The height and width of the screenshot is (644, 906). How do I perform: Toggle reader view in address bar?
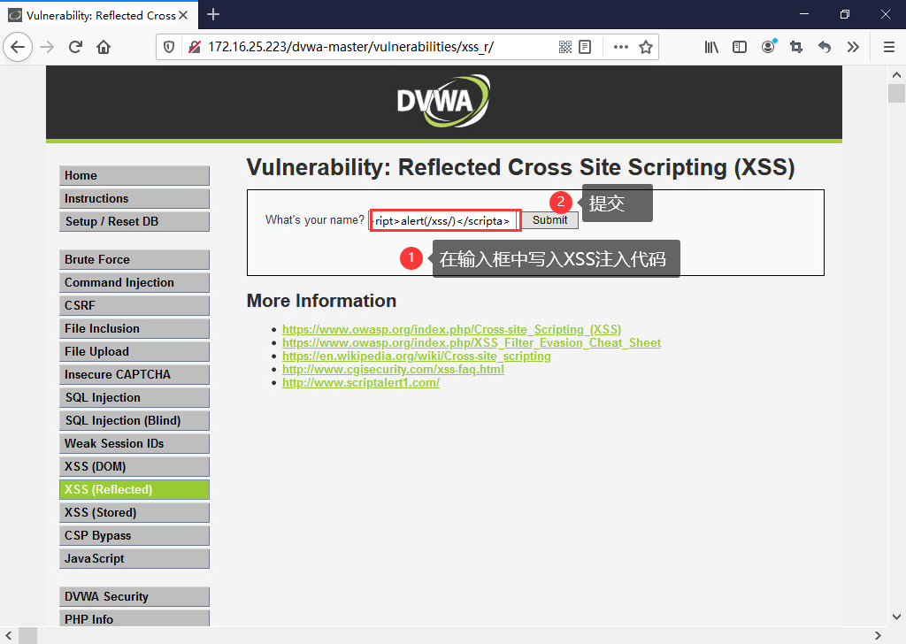(x=585, y=47)
